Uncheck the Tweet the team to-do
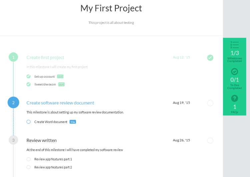This screenshot has height=177, width=250. pyautogui.click(x=29, y=84)
